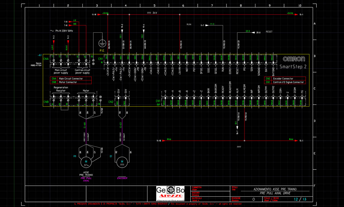Select the M1 three-phase motor symbol
This screenshot has height=207, width=344.
86,162
